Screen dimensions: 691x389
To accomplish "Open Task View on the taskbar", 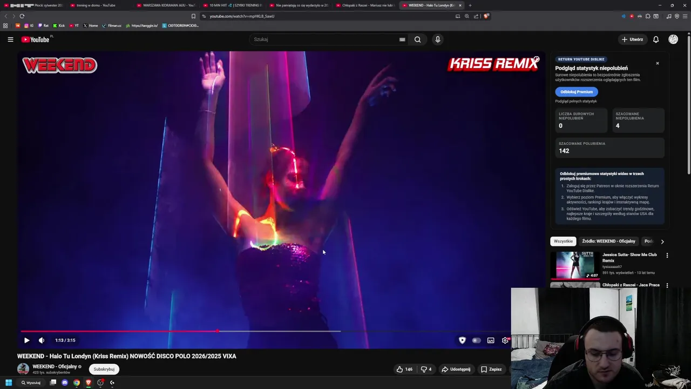I will coord(53,383).
